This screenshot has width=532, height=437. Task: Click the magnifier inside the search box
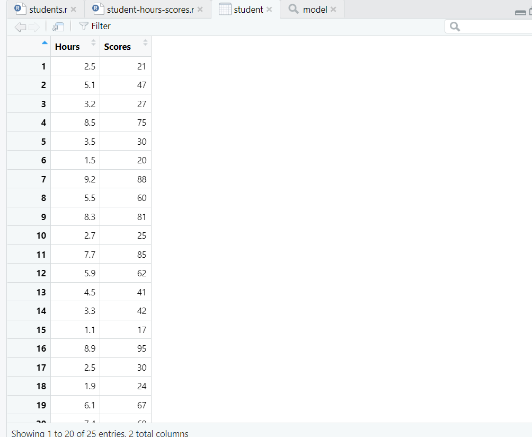click(x=454, y=26)
